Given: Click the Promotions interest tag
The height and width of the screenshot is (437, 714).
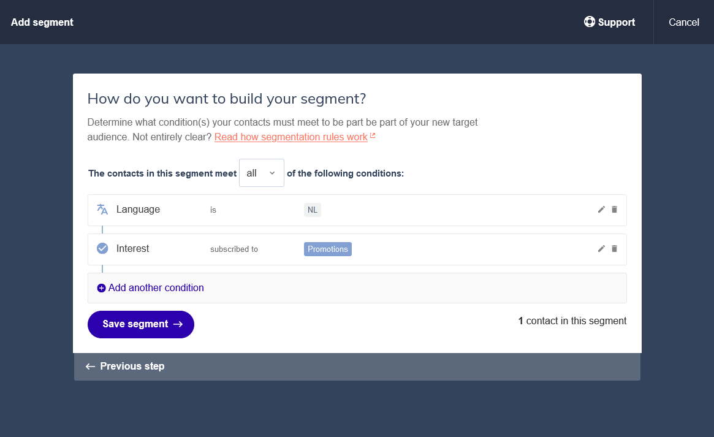Looking at the screenshot, I should pos(328,249).
